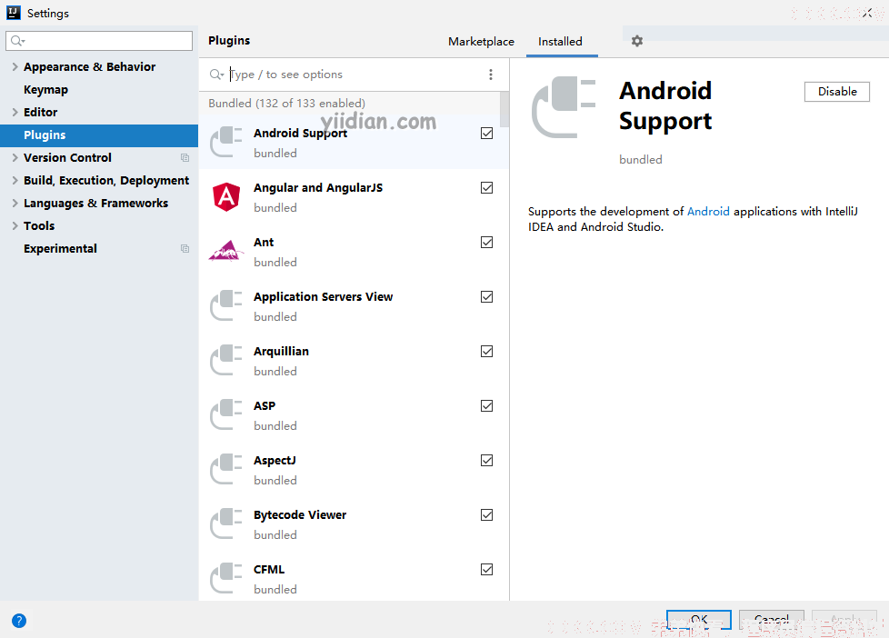This screenshot has height=638, width=889.
Task: Disable the Arquillian plugin checkbox
Action: pyautogui.click(x=486, y=351)
